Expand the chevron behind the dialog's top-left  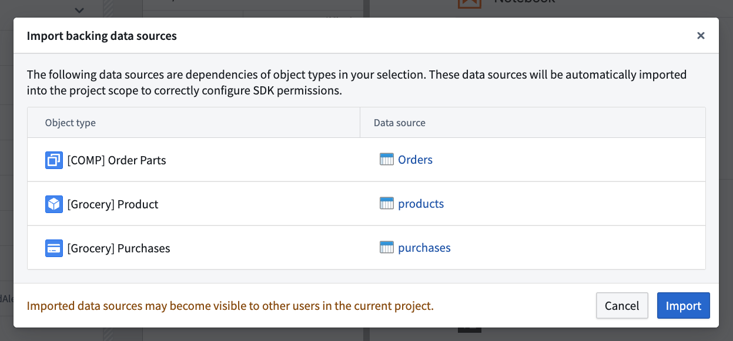click(80, 9)
